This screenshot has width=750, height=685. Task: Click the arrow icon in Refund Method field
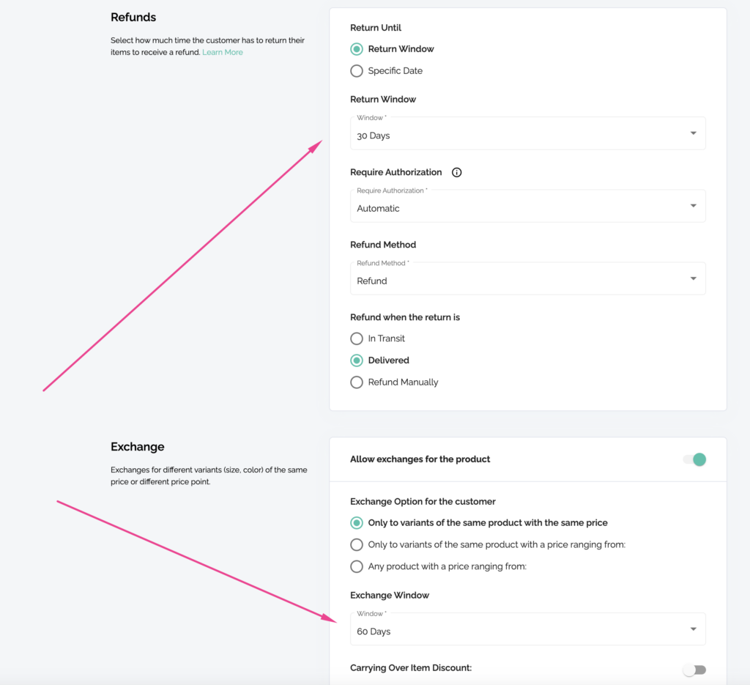[693, 278]
